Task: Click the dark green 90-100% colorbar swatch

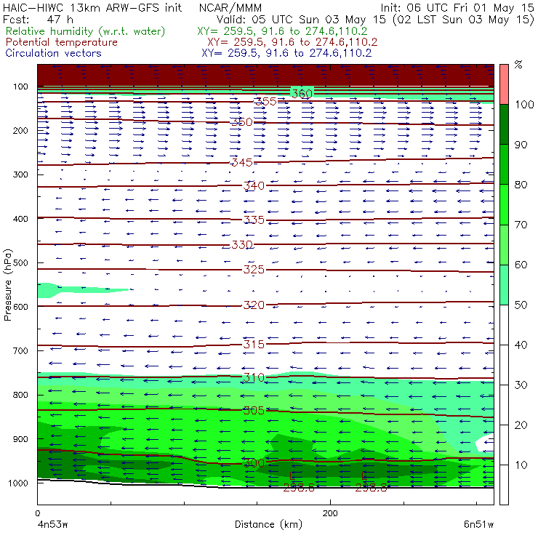Action: click(x=504, y=124)
